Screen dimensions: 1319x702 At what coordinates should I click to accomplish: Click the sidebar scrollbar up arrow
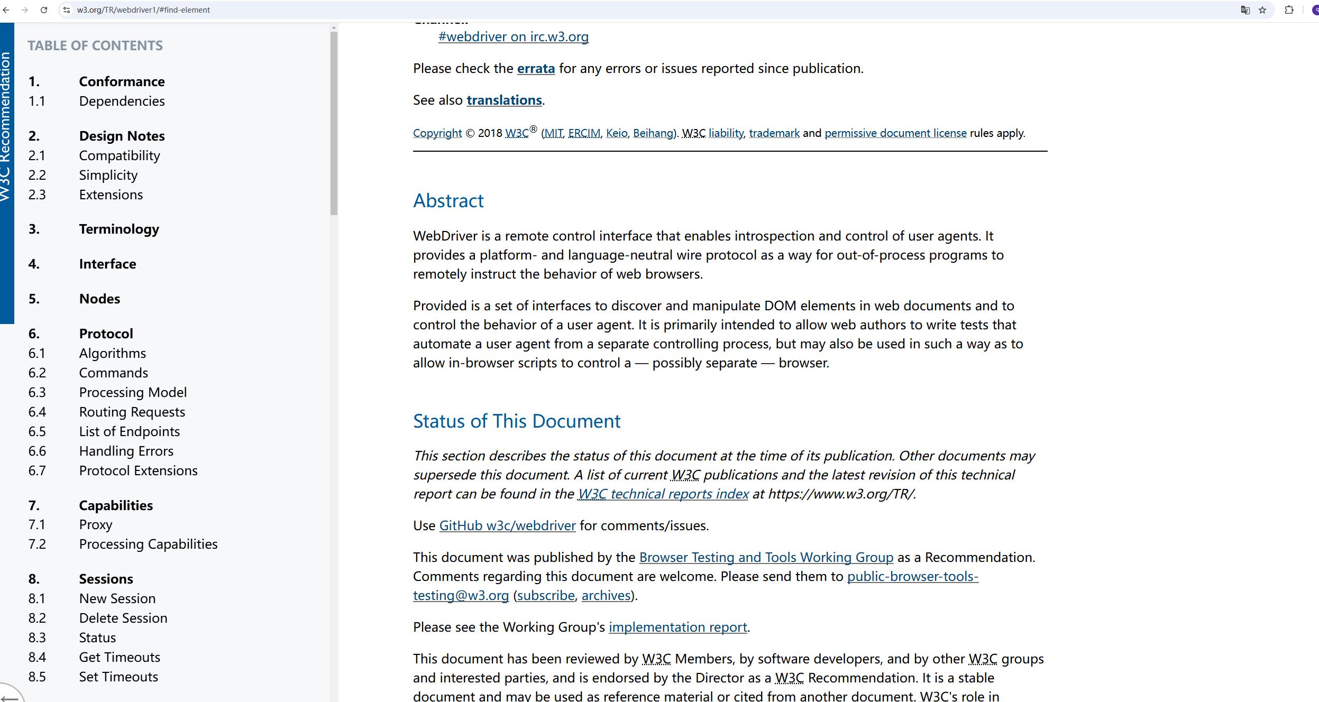(x=334, y=27)
